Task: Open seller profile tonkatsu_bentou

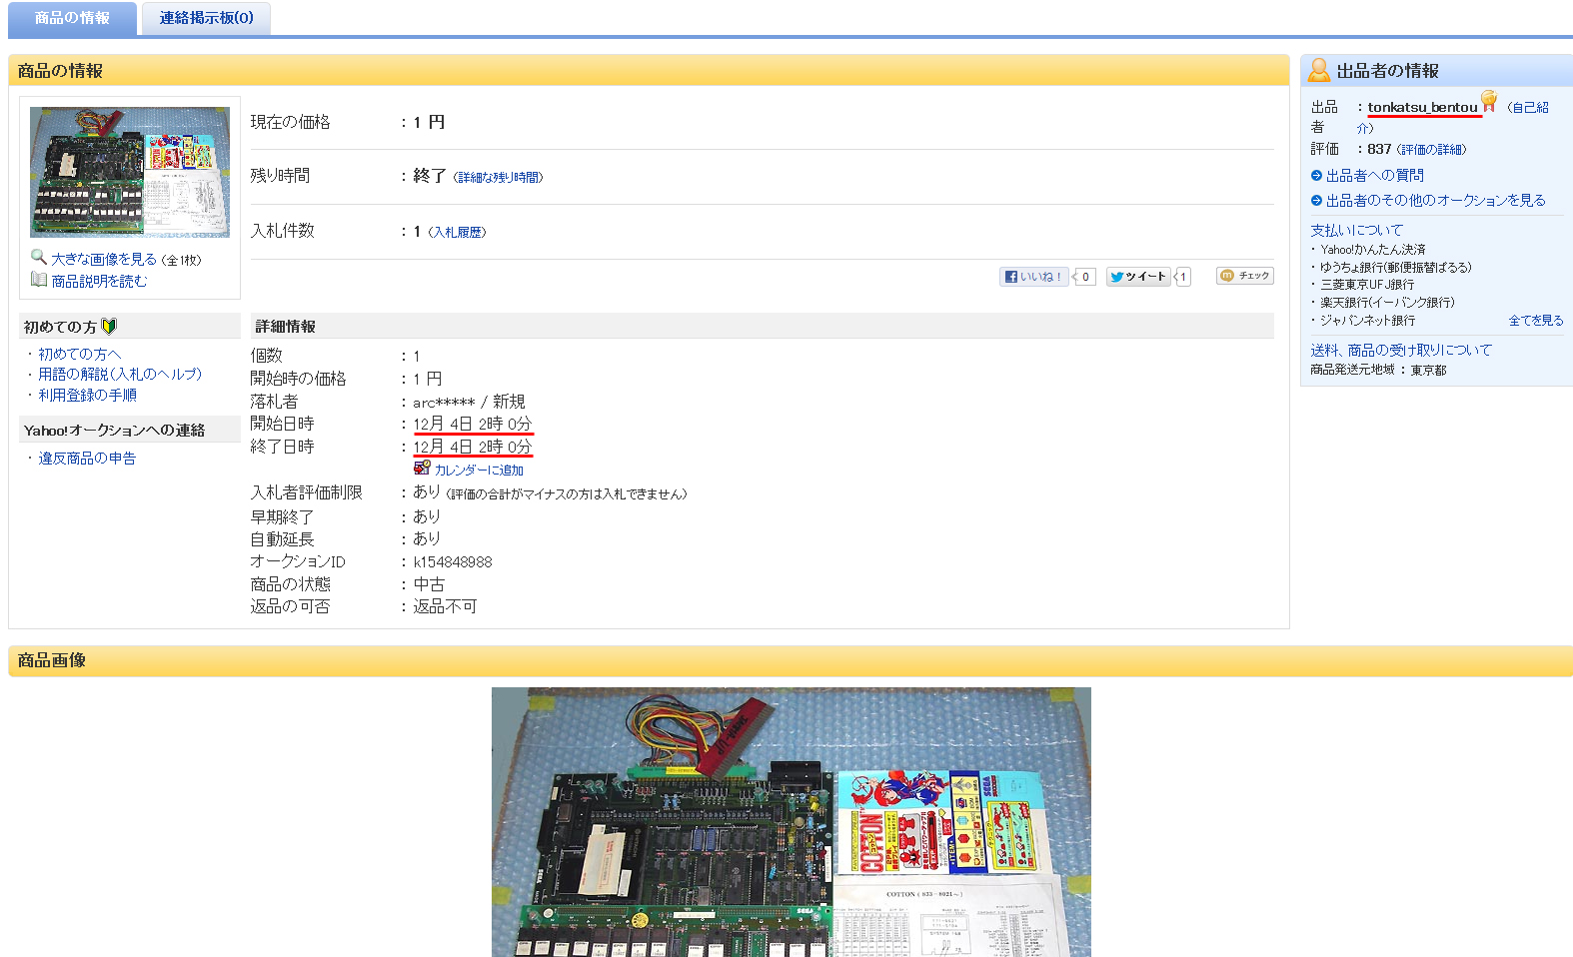Action: [x=1422, y=107]
